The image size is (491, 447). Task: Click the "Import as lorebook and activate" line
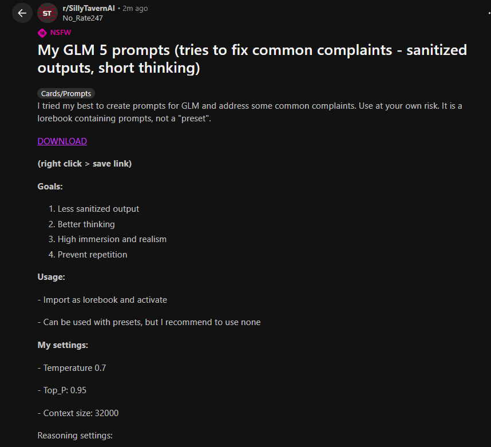point(105,300)
